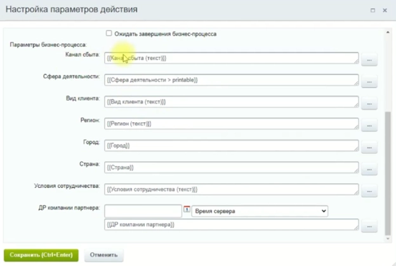The width and height of the screenshot is (396, 266).
Task: Focus the Страна text field
Action: 232,167
